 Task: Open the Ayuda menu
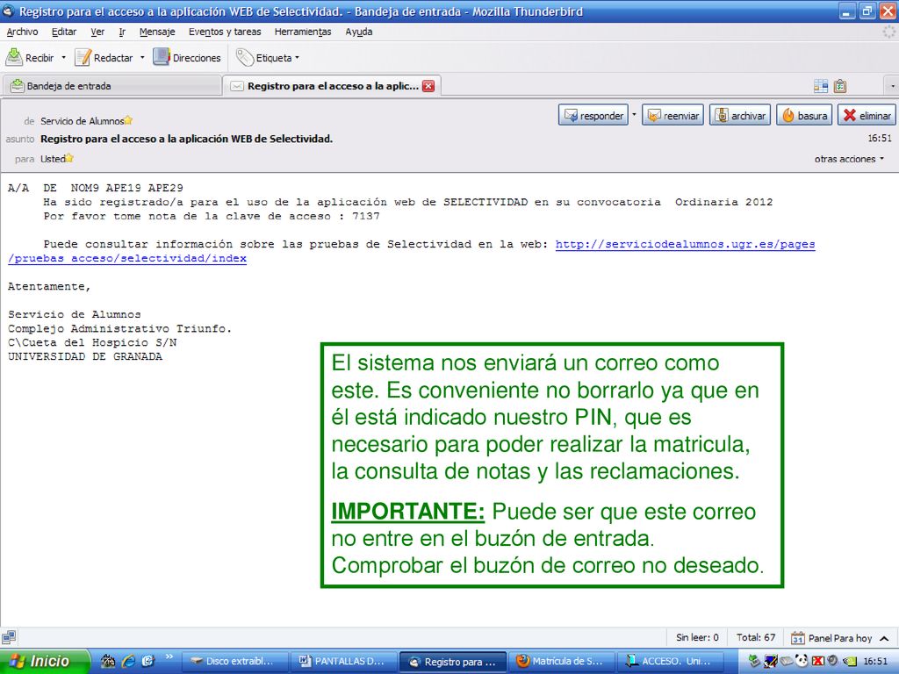click(x=359, y=32)
